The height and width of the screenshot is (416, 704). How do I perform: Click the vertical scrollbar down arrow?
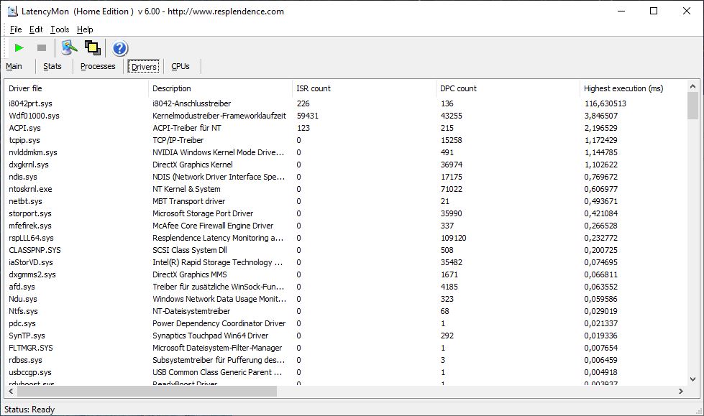pos(693,379)
